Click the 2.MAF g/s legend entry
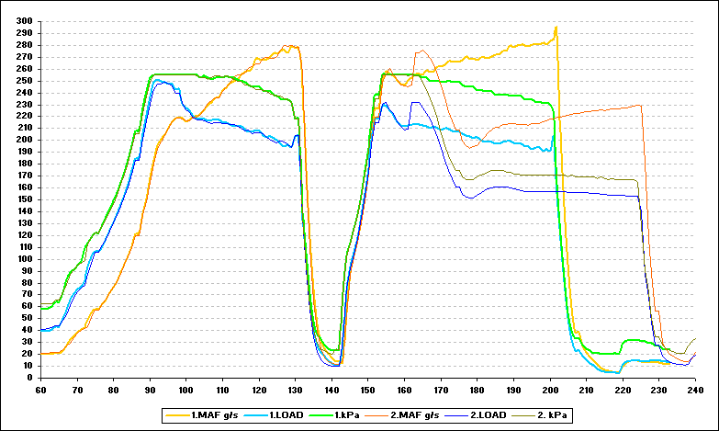This screenshot has height=431, width=719. [402, 415]
